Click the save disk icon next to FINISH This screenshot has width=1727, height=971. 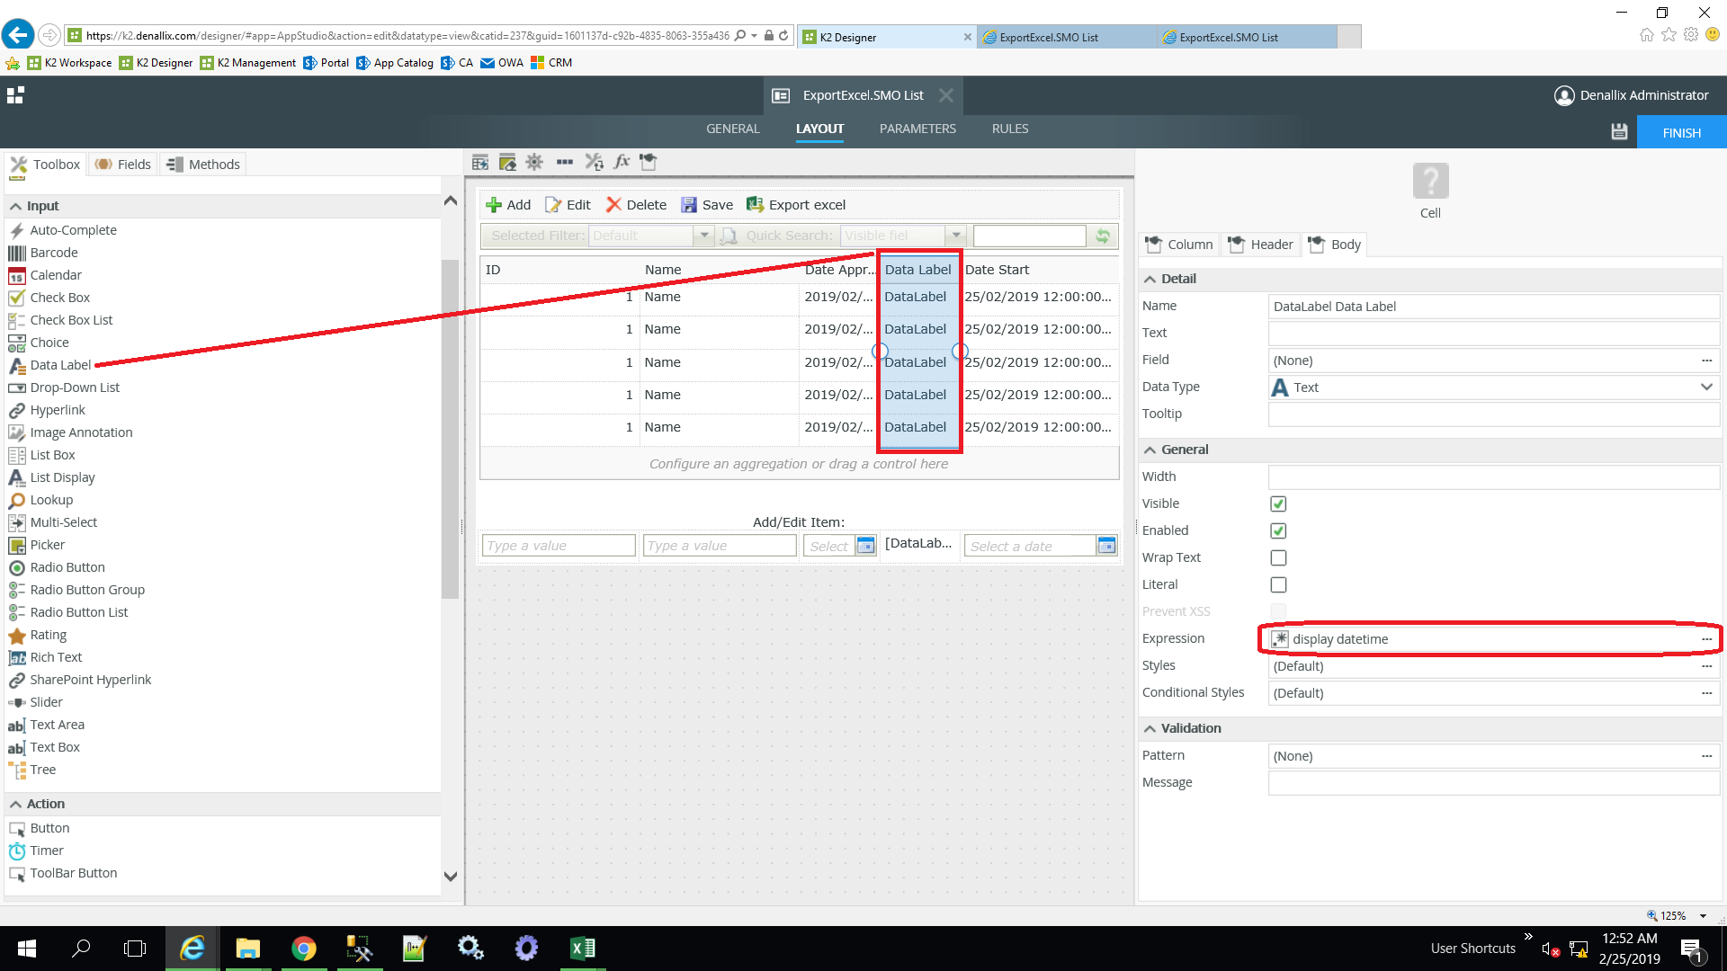click(1619, 132)
